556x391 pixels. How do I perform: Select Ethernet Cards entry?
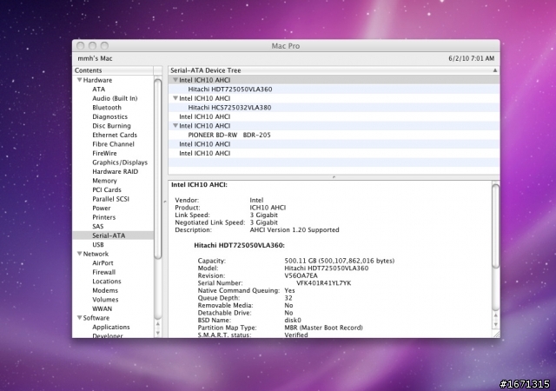tap(115, 135)
